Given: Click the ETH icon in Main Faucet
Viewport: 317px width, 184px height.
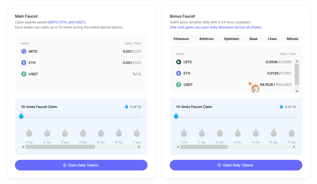Looking at the screenshot, I should pyautogui.click(x=24, y=63).
